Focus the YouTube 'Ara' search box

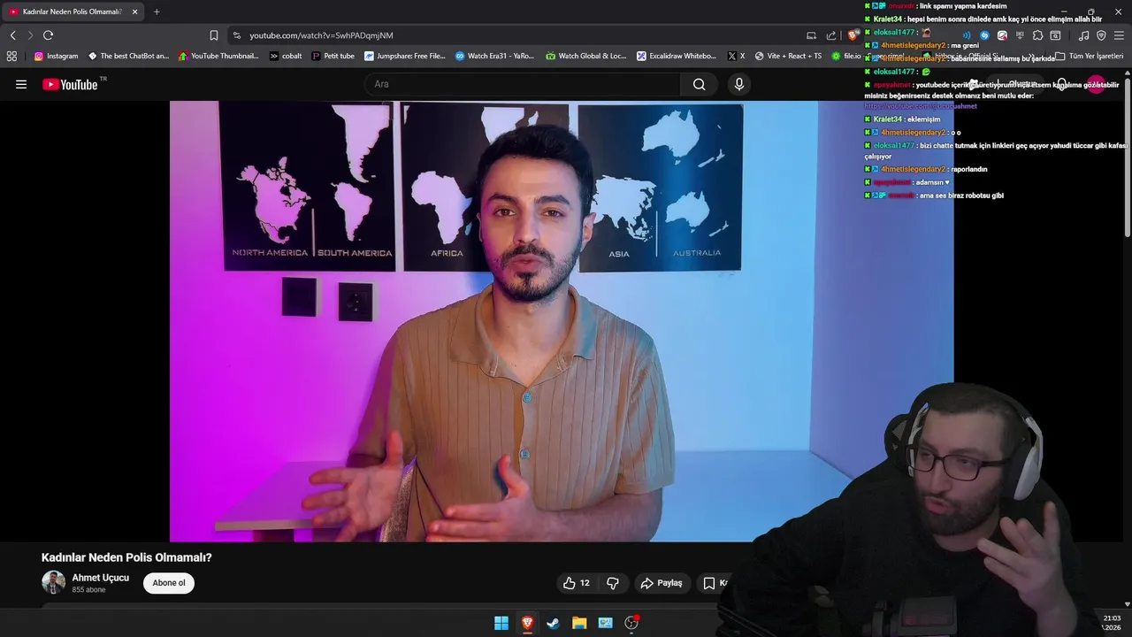(x=522, y=84)
